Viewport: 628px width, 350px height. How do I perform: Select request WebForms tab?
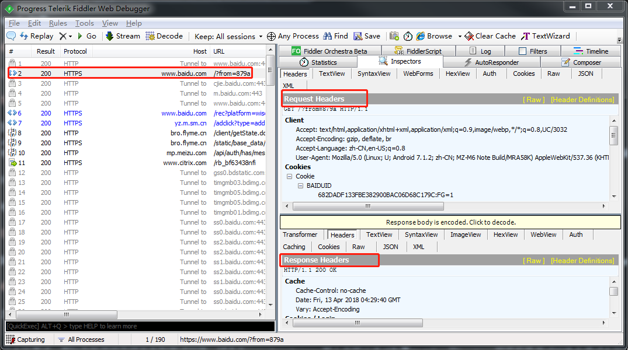(418, 73)
